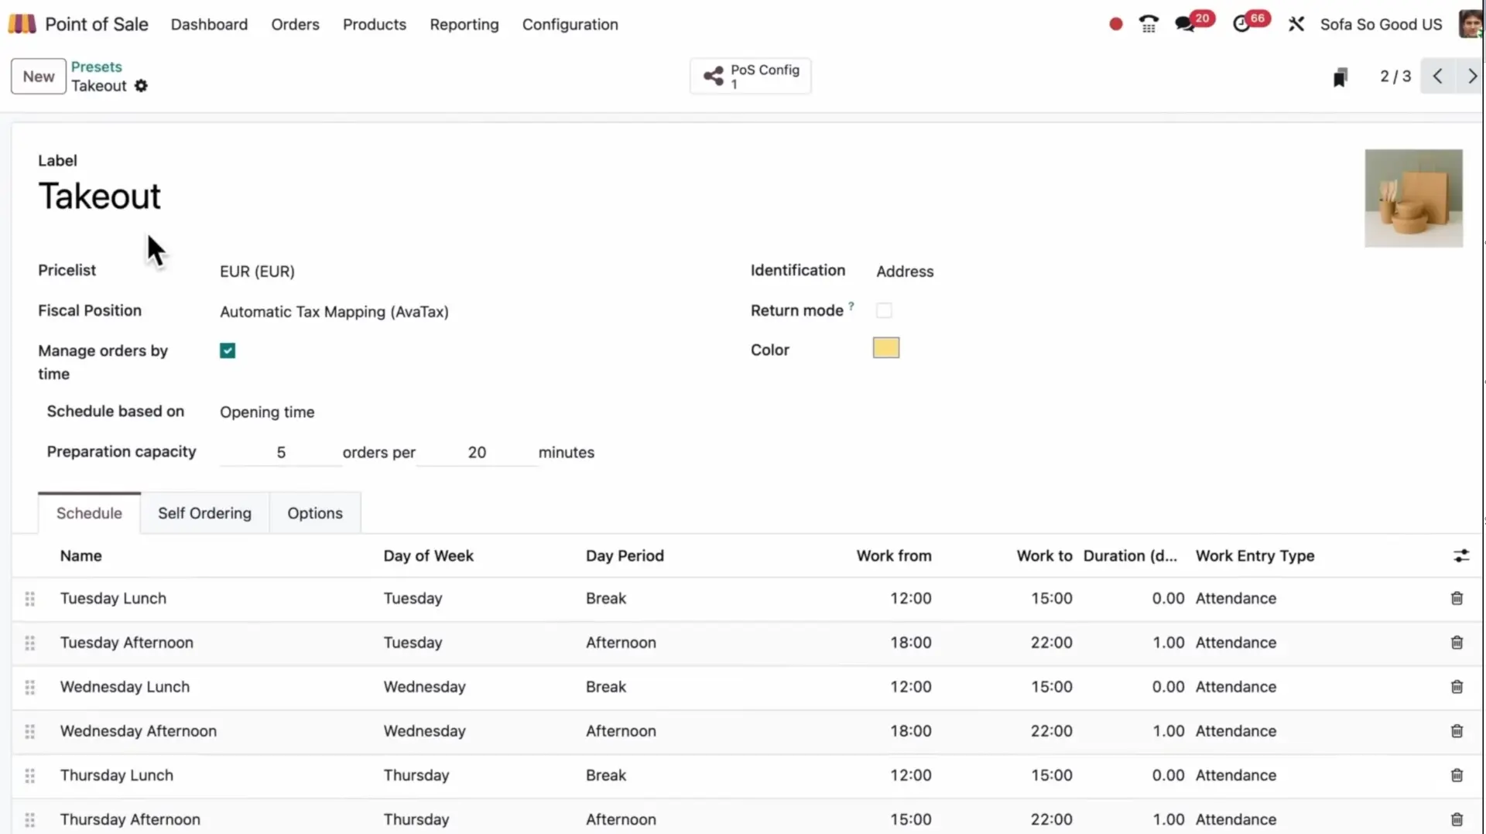The image size is (1486, 834).
Task: Click the recording indicator red dot
Action: click(x=1114, y=24)
